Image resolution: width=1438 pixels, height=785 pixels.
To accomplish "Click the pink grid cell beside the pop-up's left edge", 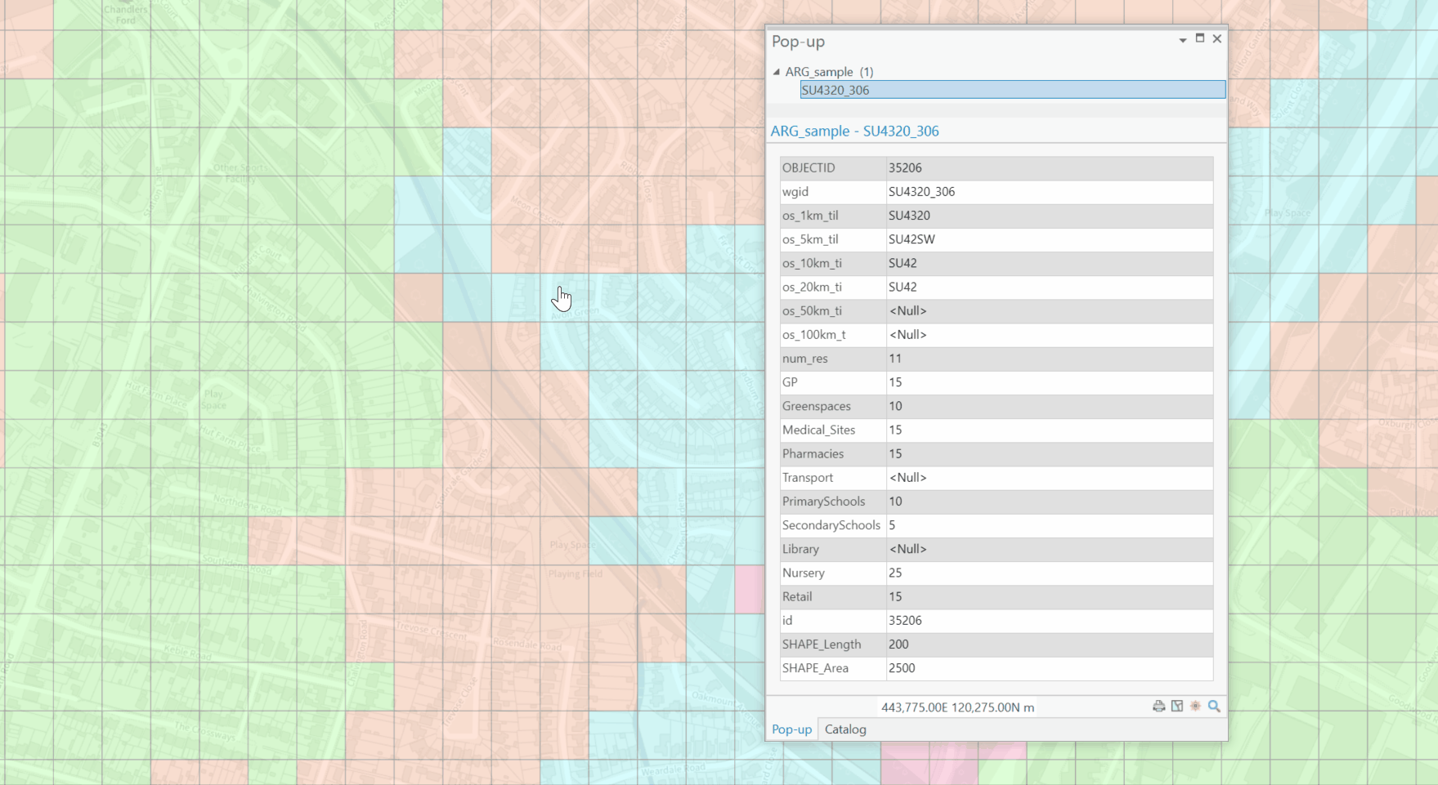I will 749,590.
